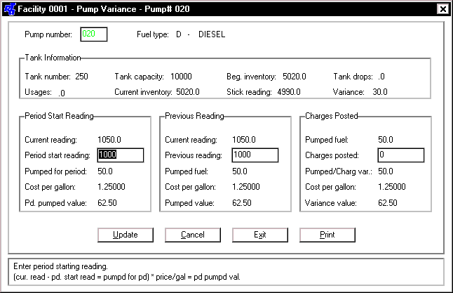Click the Beg. inventory value 5020.0
This screenshot has width=453, height=293.
point(297,77)
